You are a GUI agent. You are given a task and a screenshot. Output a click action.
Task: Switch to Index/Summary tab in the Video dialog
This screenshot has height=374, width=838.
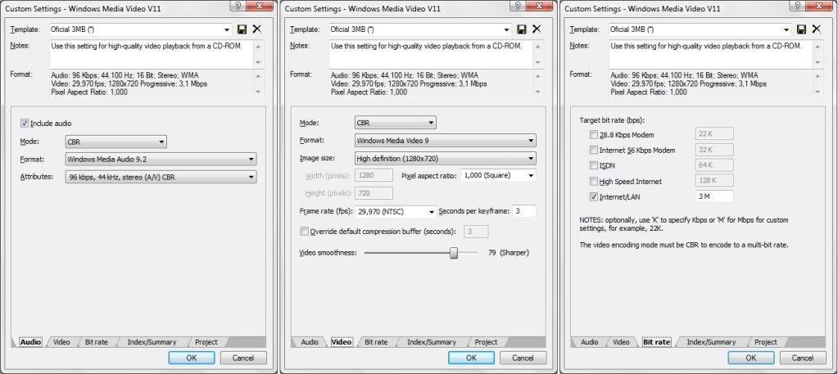point(431,342)
